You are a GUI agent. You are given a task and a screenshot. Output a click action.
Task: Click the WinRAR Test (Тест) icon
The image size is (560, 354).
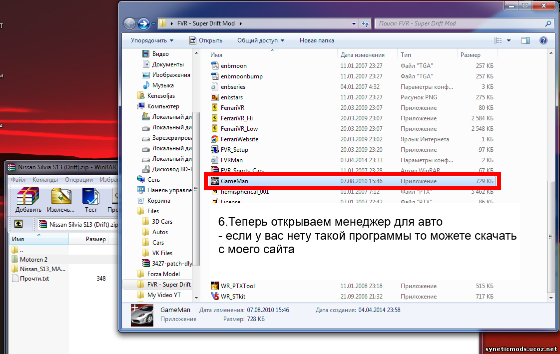(x=90, y=200)
